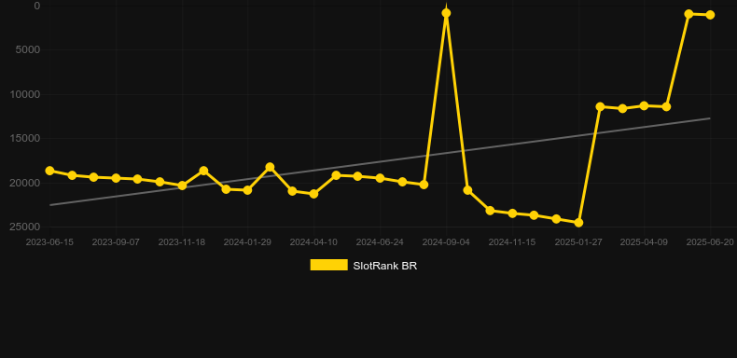Toggle the SlotRank BR legend label
Image resolution: width=737 pixels, height=358 pixels.
coord(385,266)
